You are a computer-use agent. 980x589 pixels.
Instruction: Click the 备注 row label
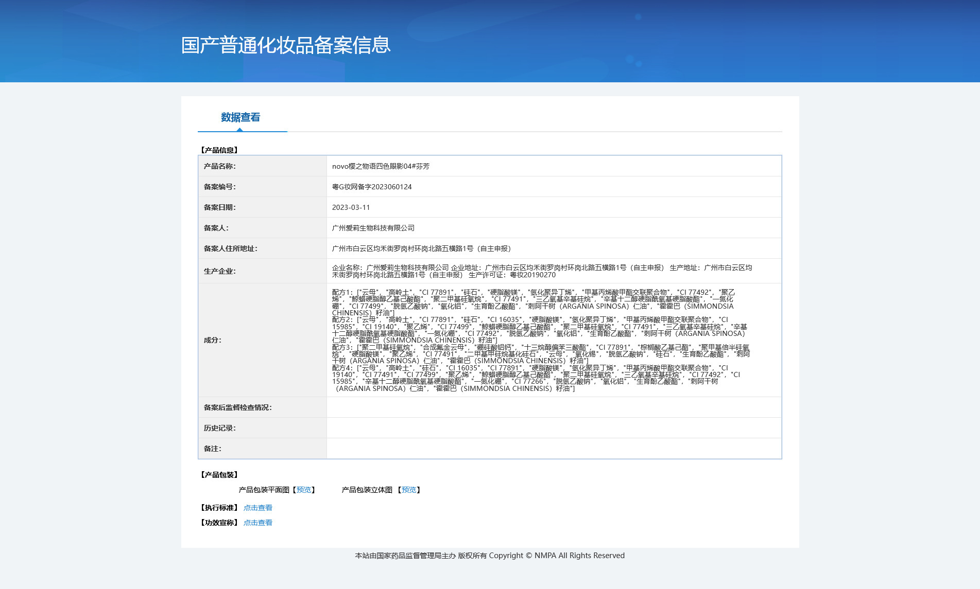click(212, 449)
